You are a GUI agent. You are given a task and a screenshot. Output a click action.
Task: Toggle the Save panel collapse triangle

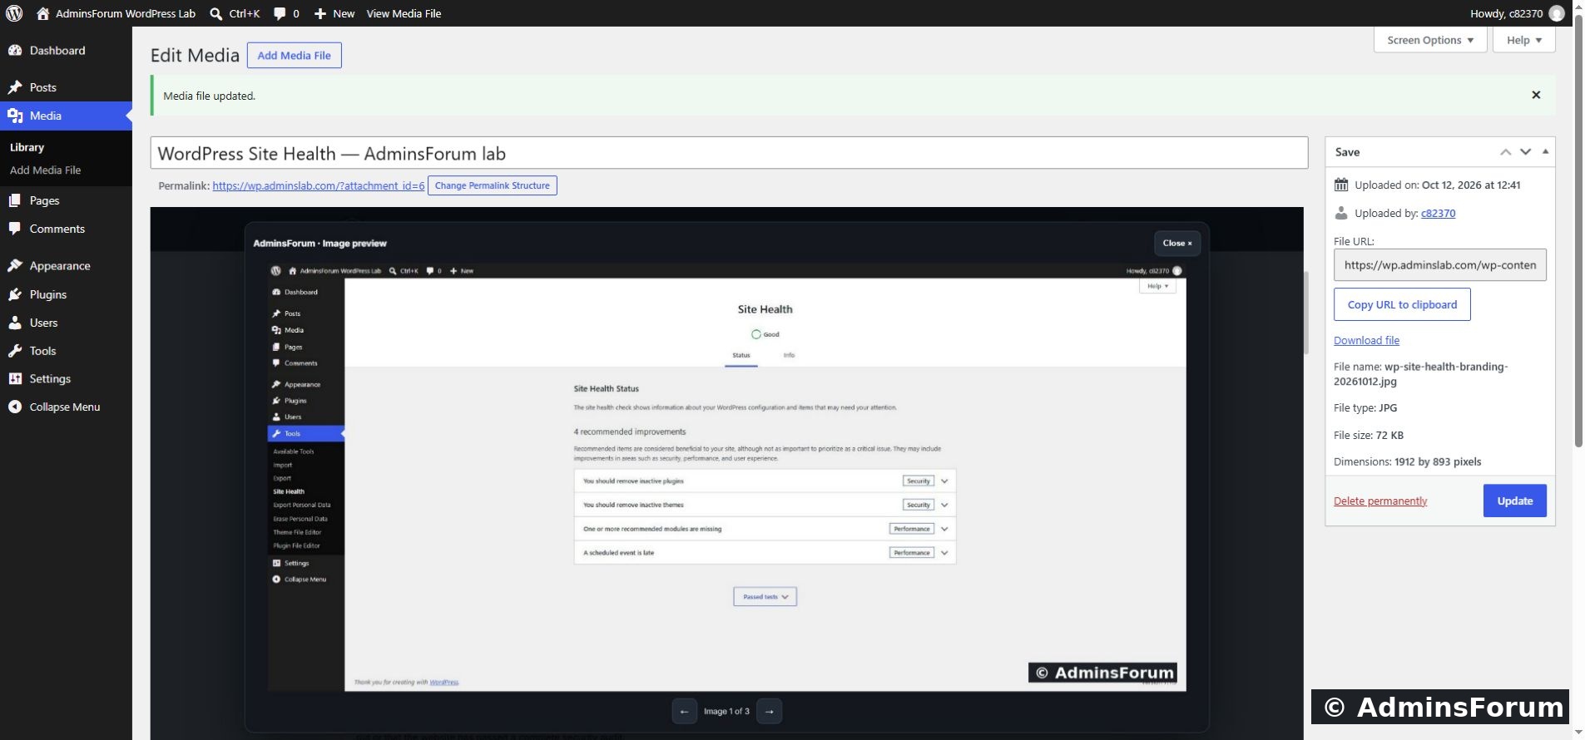(x=1545, y=151)
